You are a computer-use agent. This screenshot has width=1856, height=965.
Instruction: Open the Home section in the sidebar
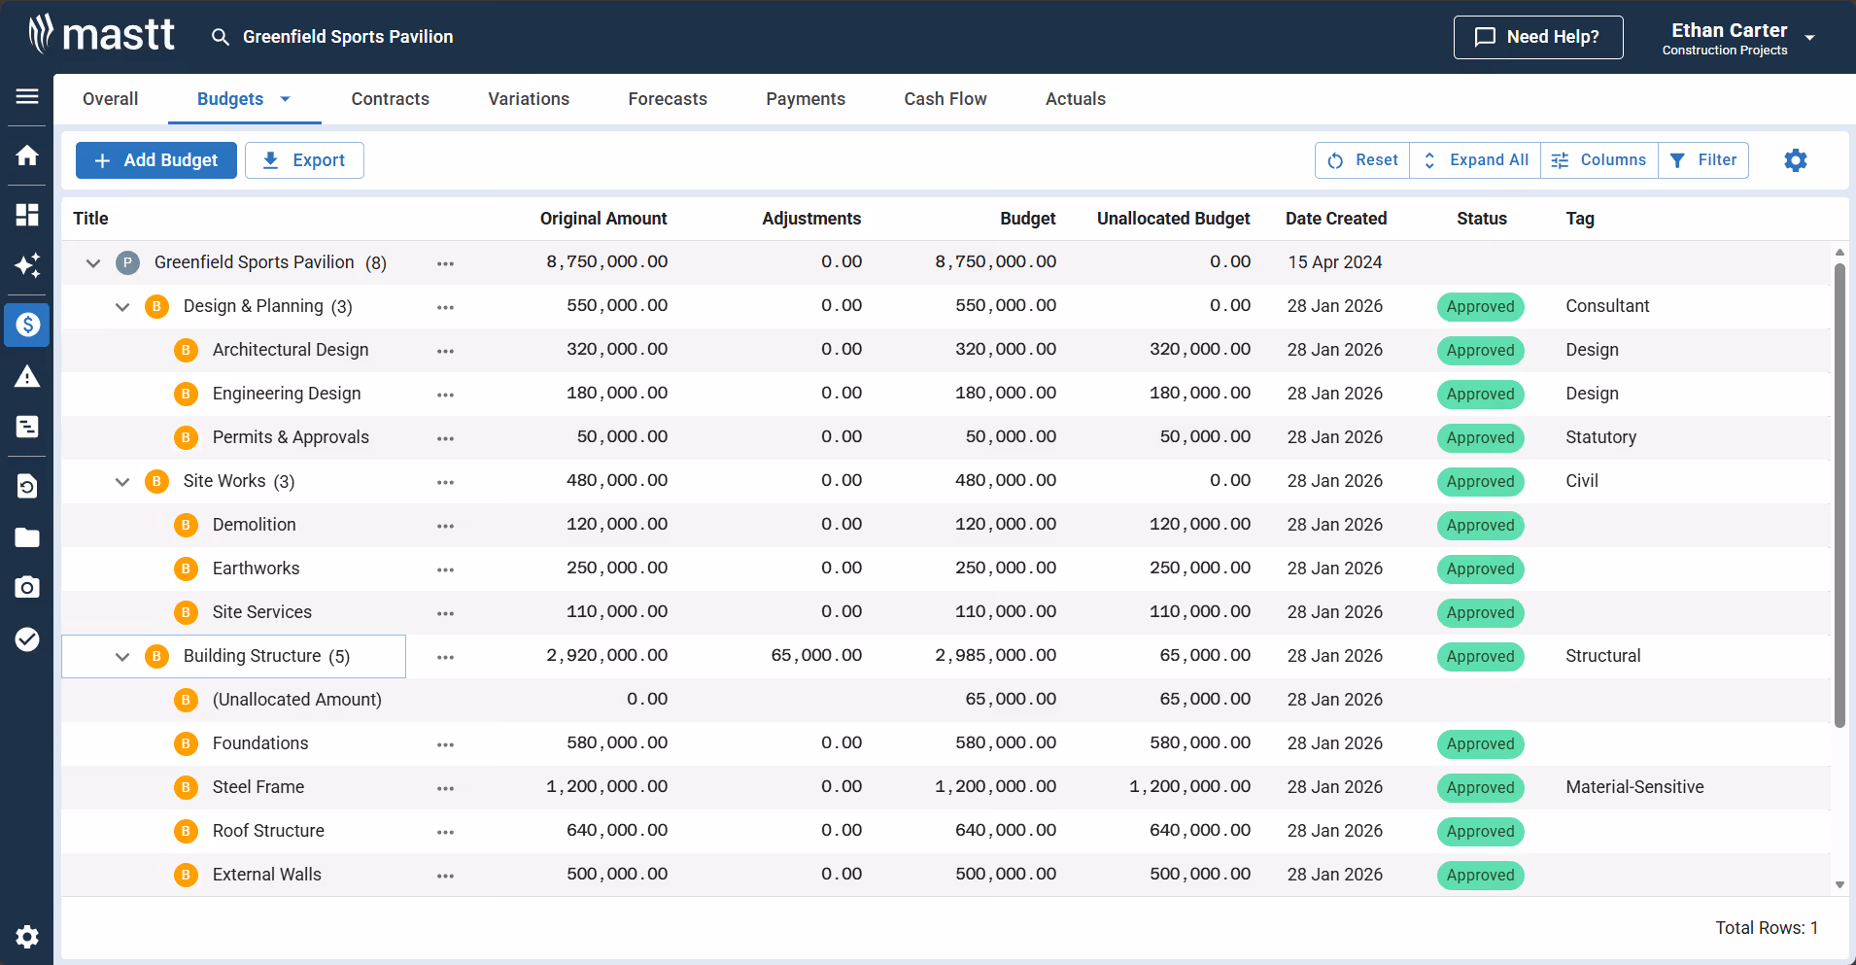tap(26, 155)
